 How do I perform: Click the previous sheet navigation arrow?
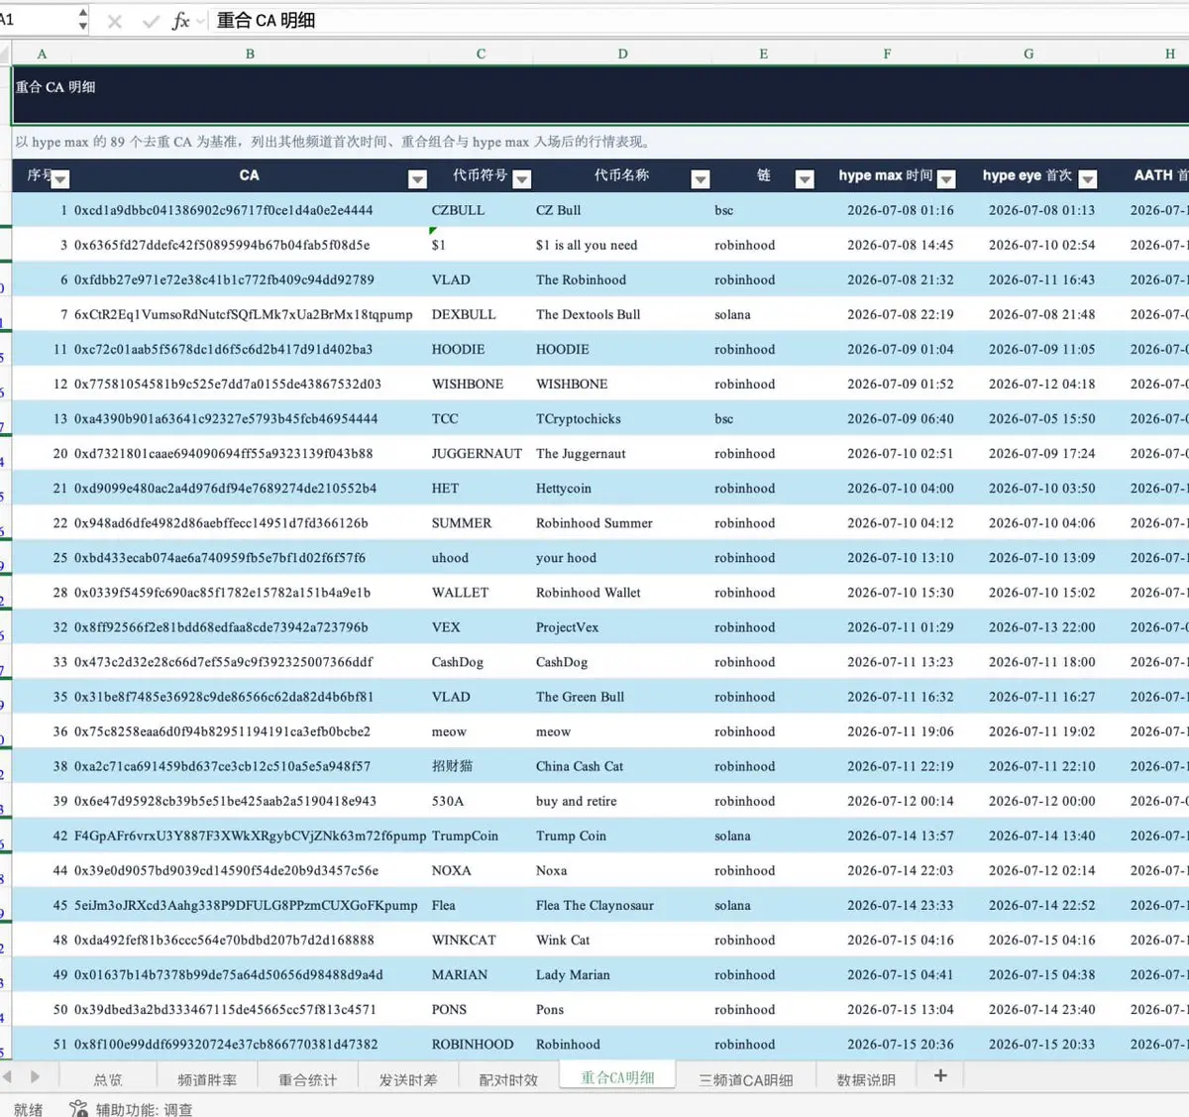click(x=8, y=1076)
